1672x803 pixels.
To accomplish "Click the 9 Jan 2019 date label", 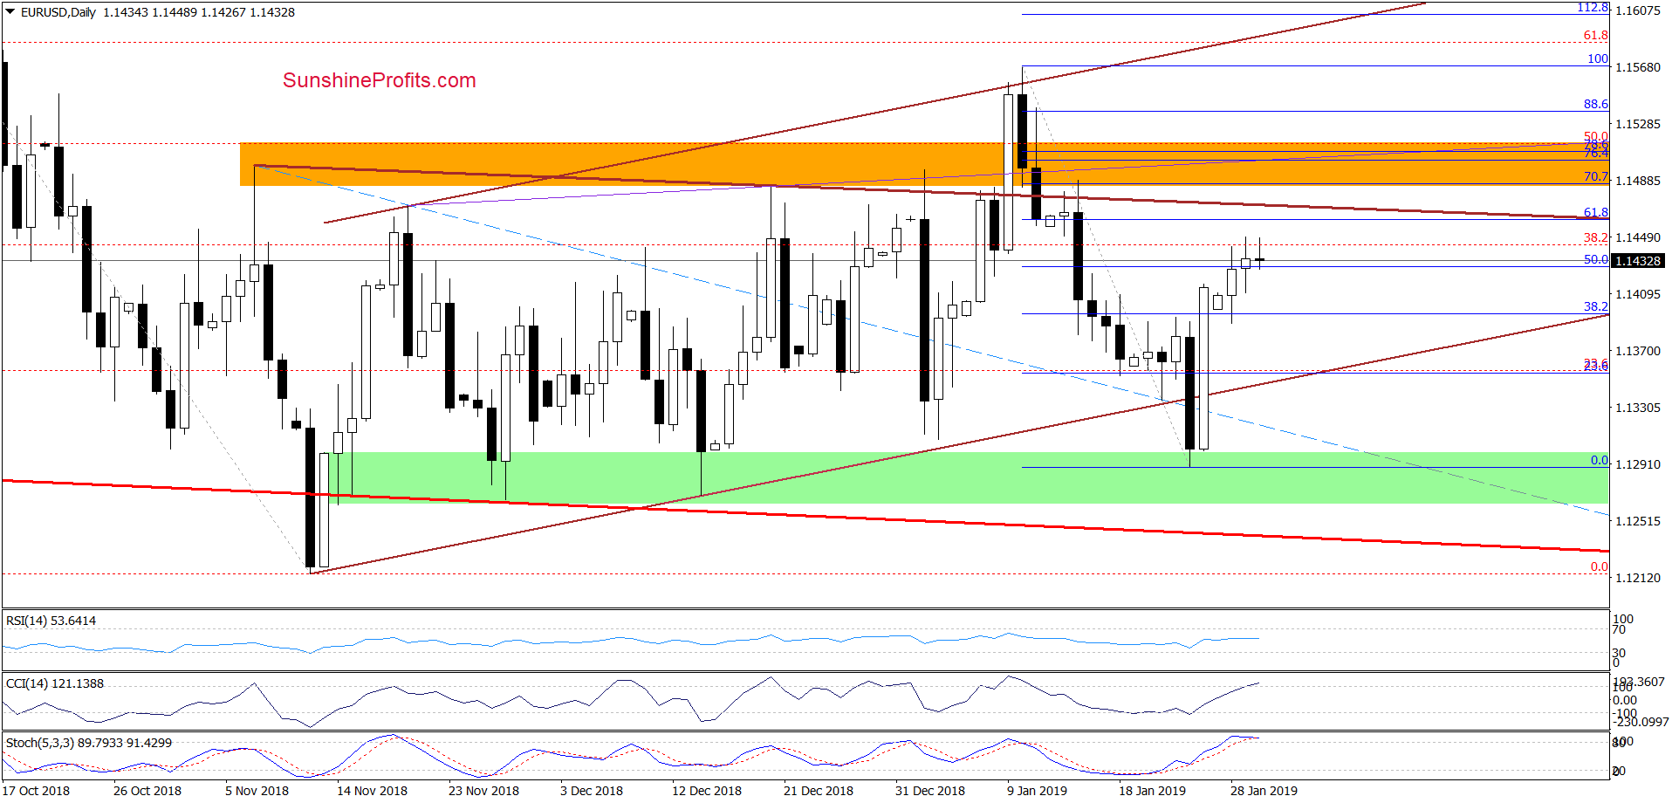I will click(x=1037, y=791).
